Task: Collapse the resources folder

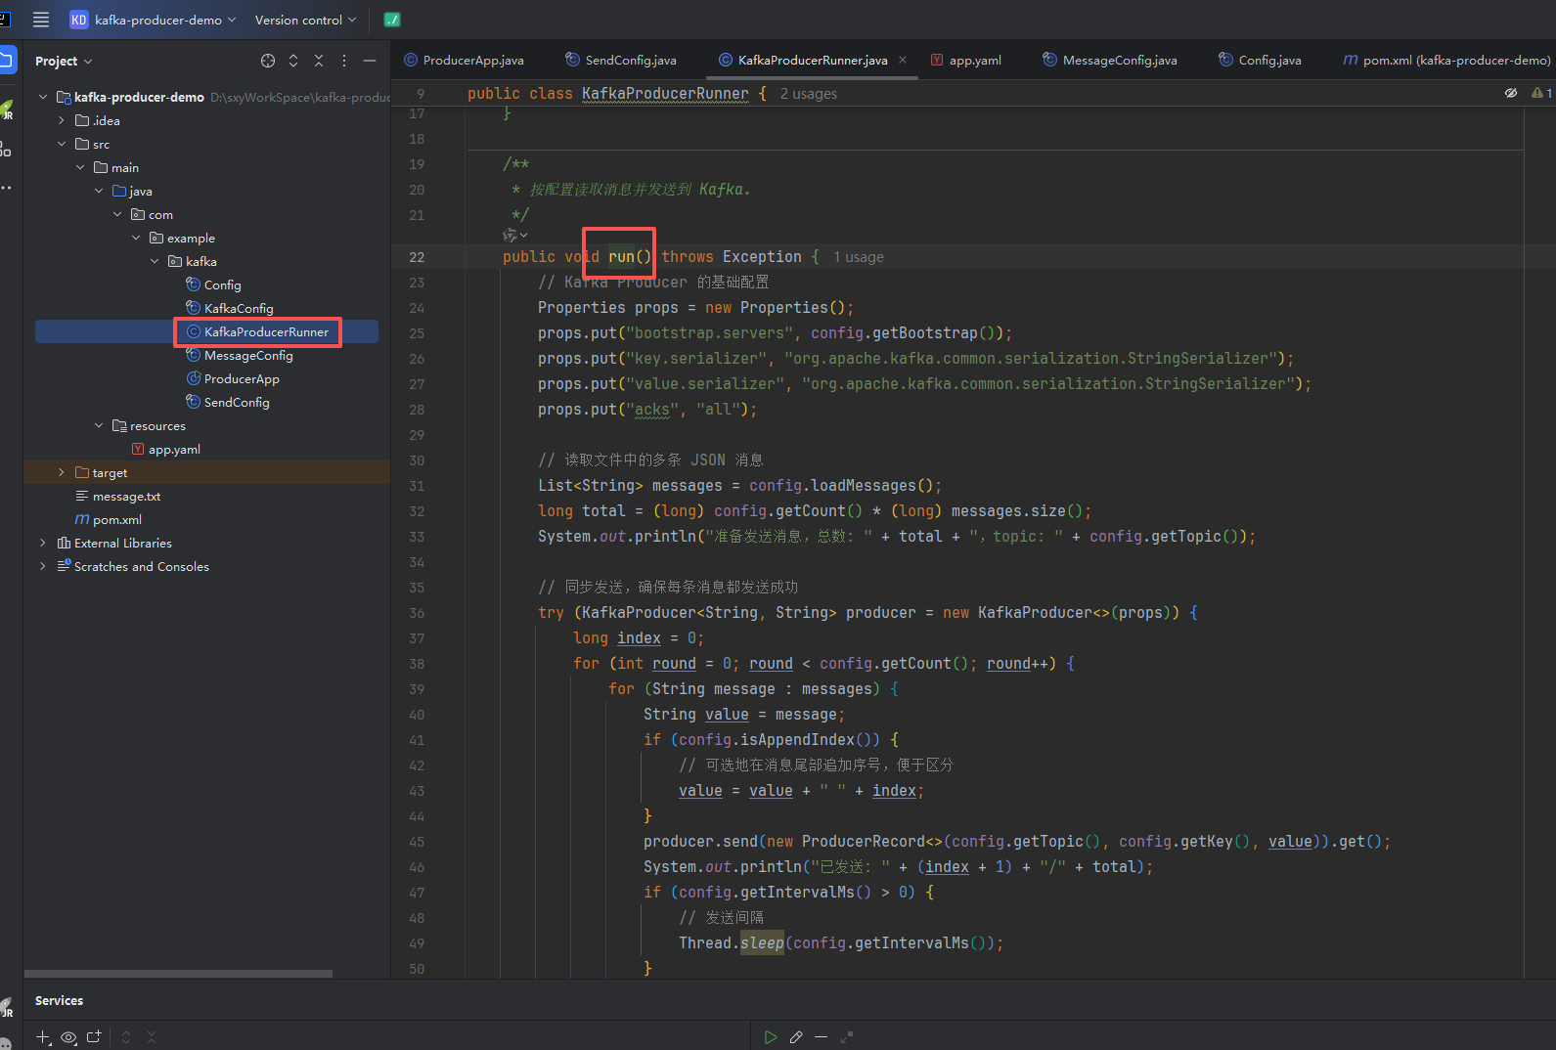Action: 99,425
